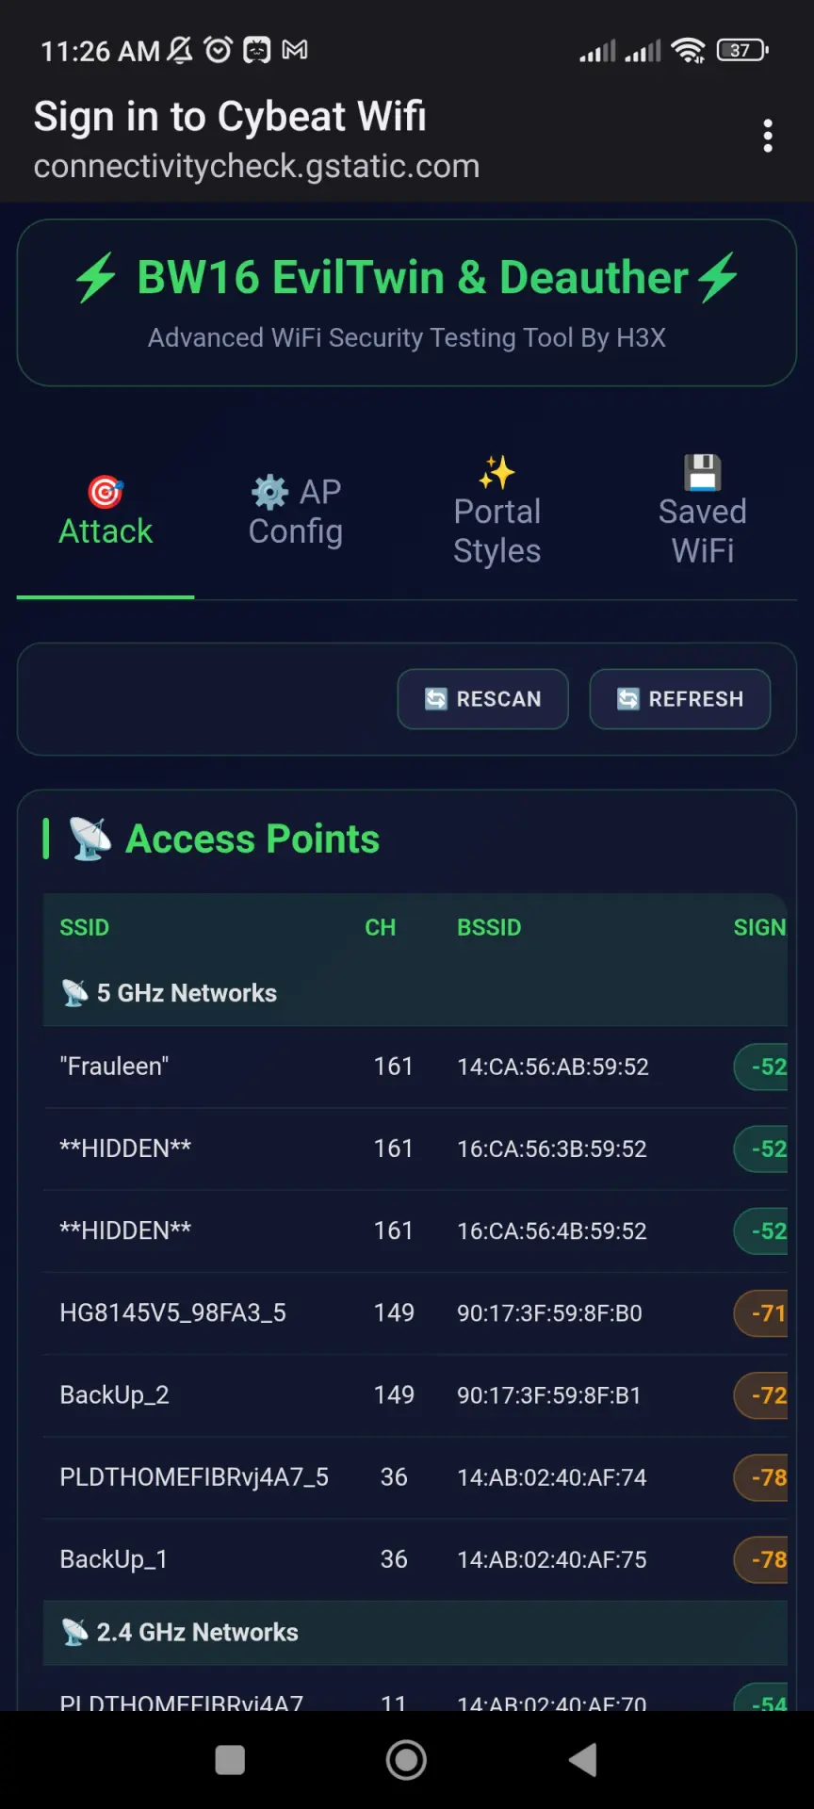814x1809 pixels.
Task: Tap the recent apps square button
Action: 230,1759
